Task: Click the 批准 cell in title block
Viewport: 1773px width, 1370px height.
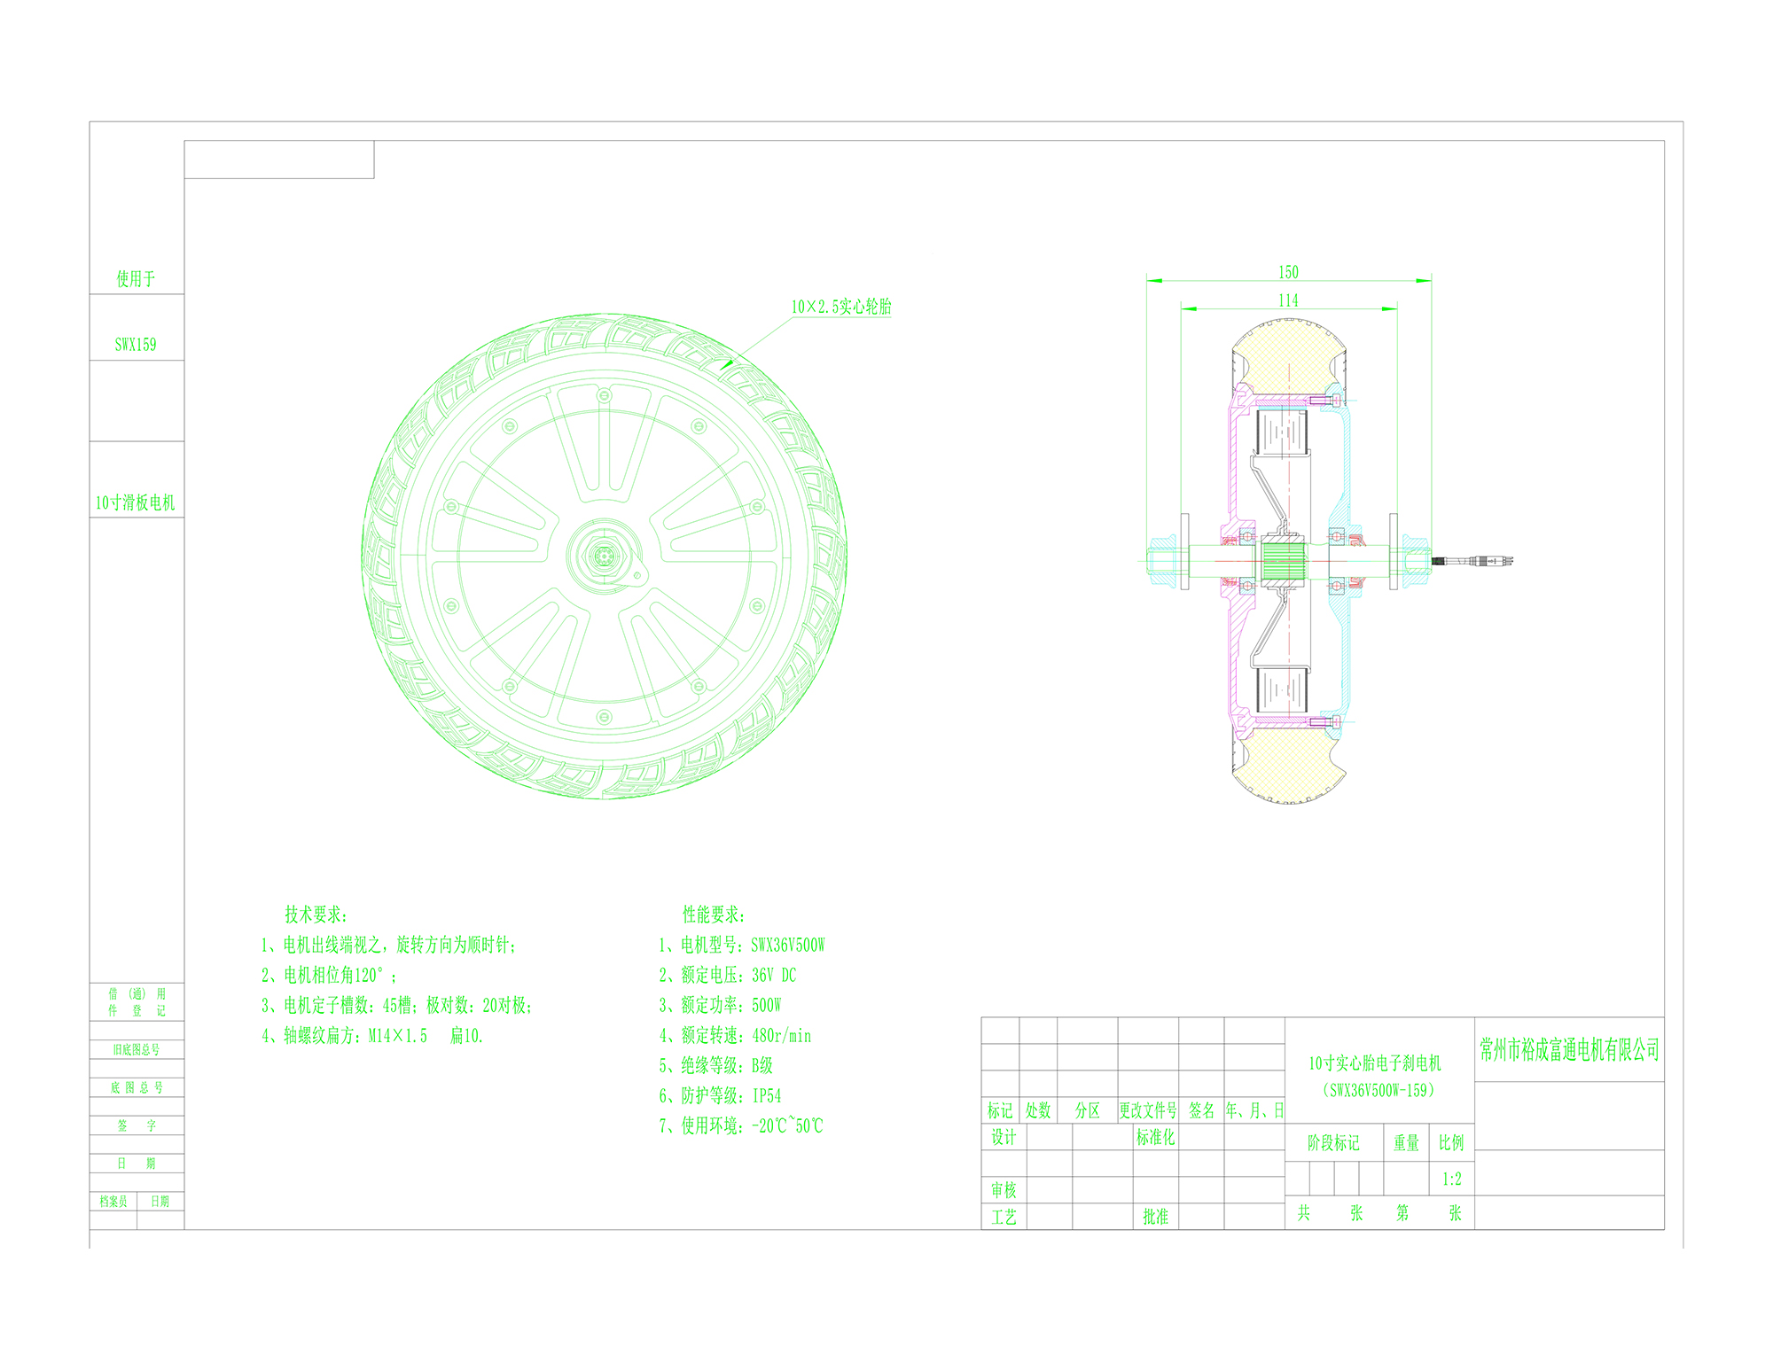Action: tap(1155, 1217)
